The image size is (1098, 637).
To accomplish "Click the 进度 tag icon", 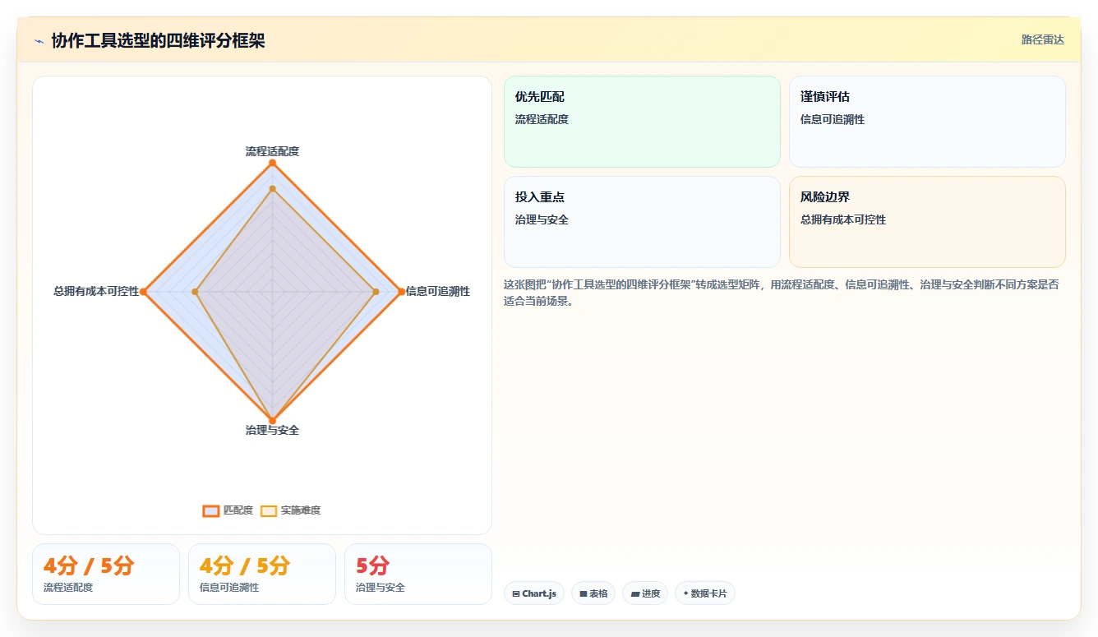I will point(635,593).
